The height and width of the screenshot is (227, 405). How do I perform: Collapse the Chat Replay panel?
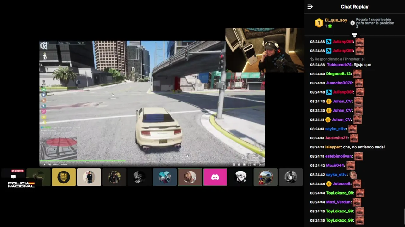(x=310, y=7)
